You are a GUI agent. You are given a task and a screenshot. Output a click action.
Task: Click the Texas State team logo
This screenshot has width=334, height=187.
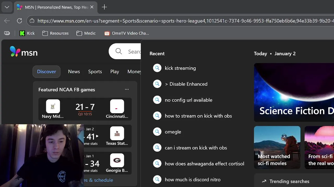pos(117,133)
